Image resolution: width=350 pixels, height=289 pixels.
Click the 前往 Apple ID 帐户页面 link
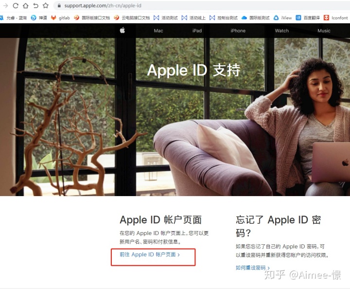pyautogui.click(x=150, y=254)
